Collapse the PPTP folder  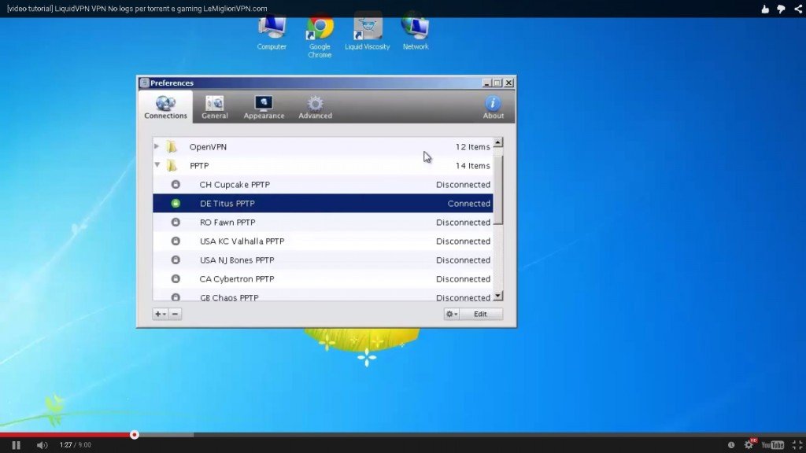[157, 165]
